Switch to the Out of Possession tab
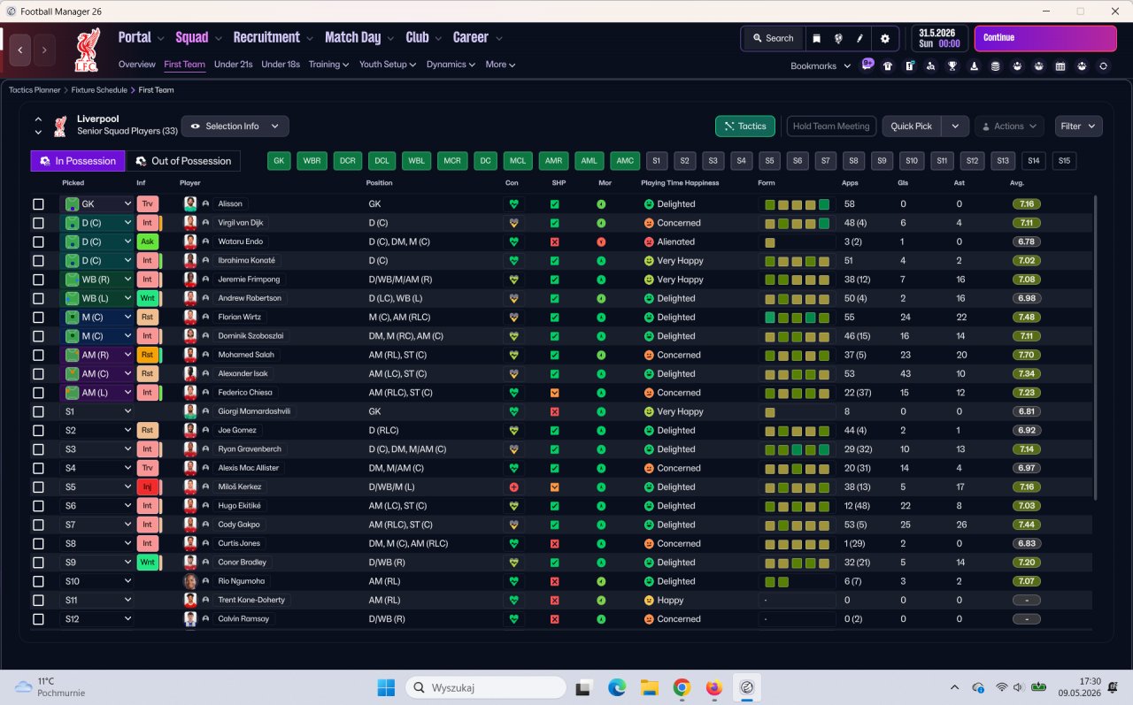Image resolution: width=1133 pixels, height=705 pixels. [x=183, y=161]
